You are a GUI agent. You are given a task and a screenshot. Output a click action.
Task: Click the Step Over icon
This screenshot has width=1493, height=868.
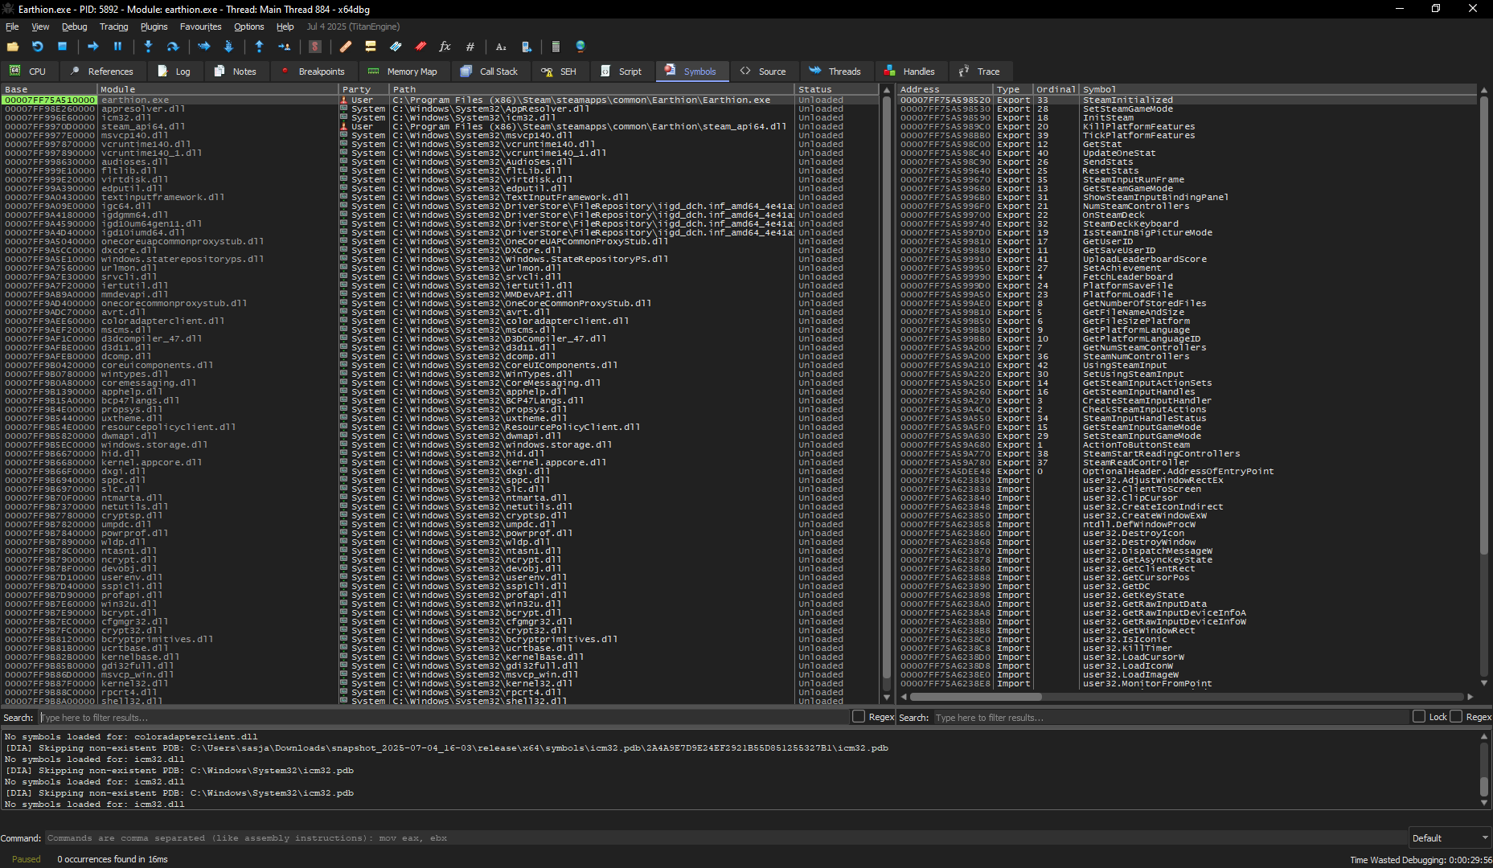click(173, 47)
